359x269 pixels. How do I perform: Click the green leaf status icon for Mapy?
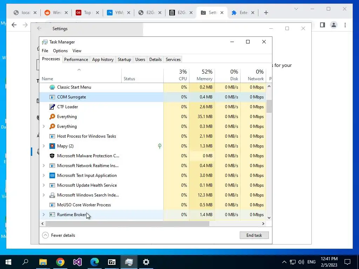point(160,146)
